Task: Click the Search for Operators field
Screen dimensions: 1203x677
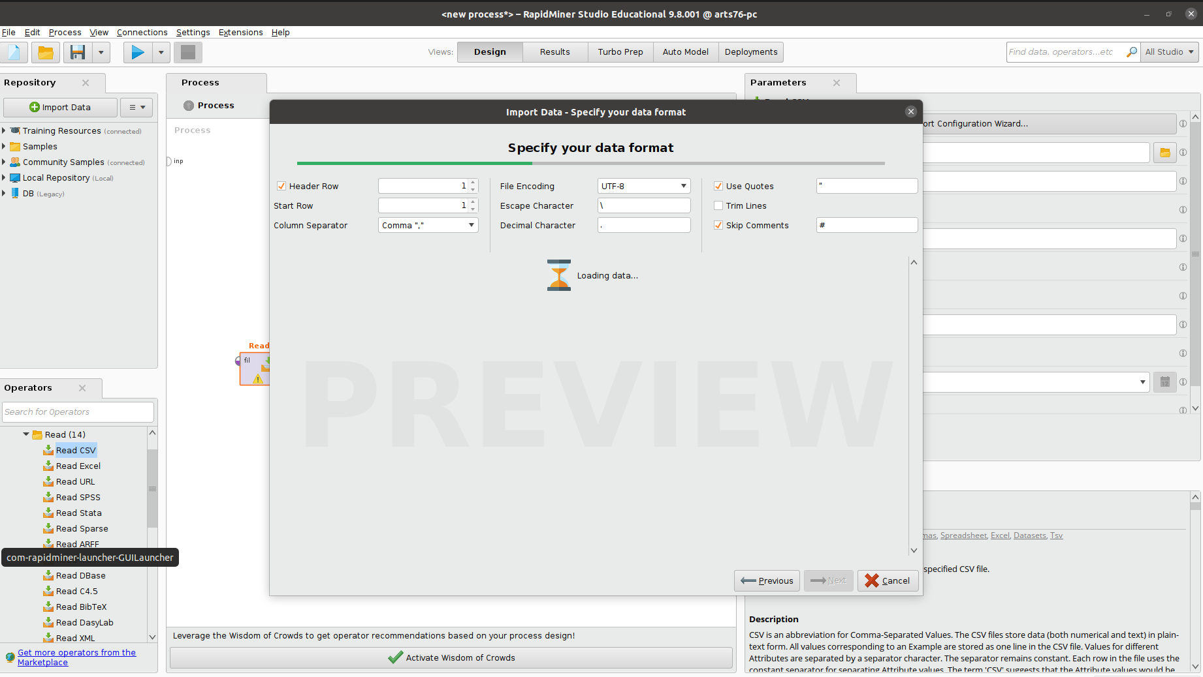Action: click(x=78, y=412)
